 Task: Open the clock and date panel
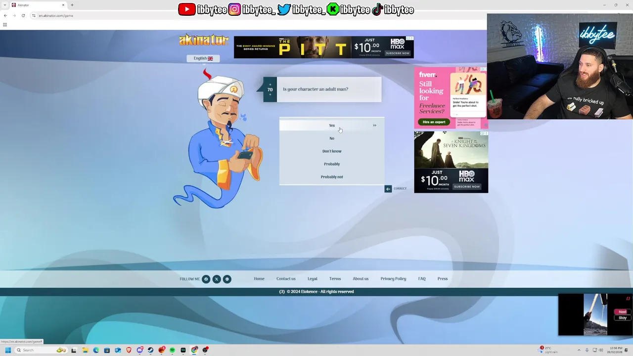pyautogui.click(x=616, y=350)
